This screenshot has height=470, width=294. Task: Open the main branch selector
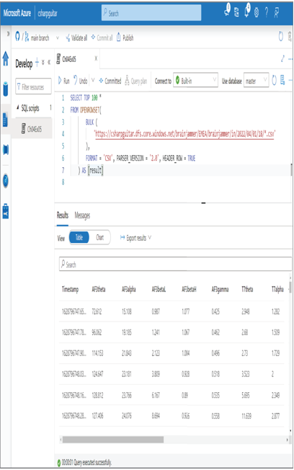[42, 37]
